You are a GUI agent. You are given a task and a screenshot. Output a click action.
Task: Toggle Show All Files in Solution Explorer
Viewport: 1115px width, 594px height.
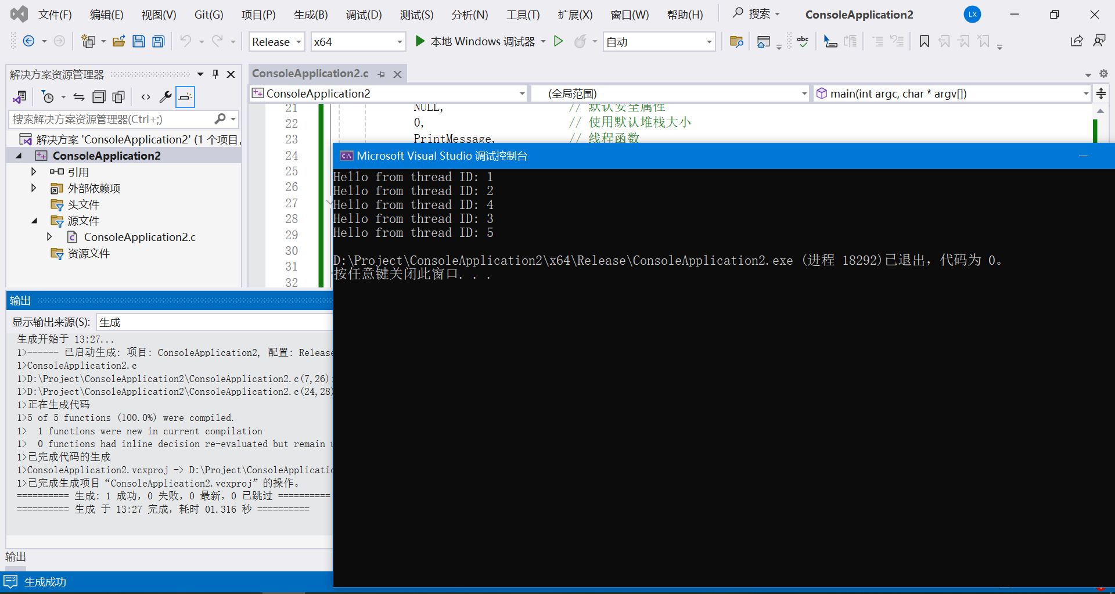[x=118, y=96]
